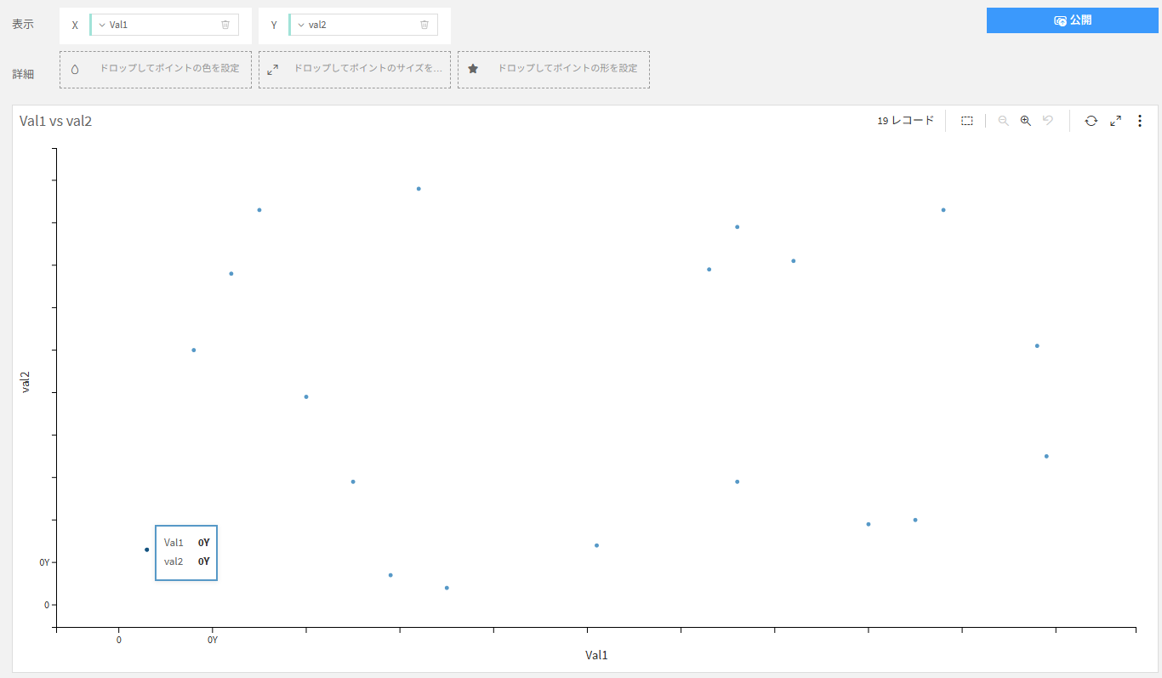Image resolution: width=1162 pixels, height=678 pixels.
Task: Click the zoom in magnifier
Action: coord(1026,121)
